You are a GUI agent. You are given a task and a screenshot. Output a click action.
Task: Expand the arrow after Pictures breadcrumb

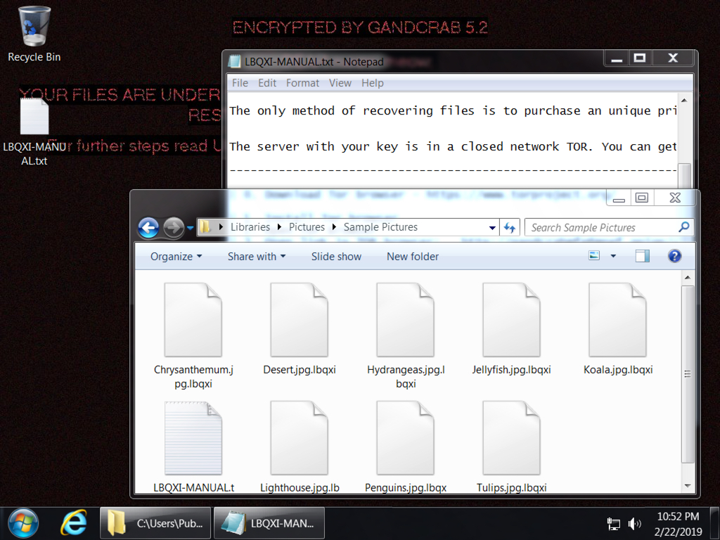click(334, 227)
